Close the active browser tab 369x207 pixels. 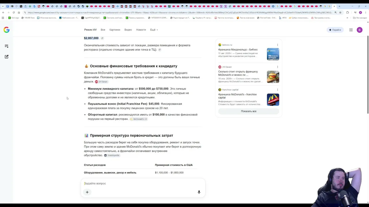click(x=334, y=6)
